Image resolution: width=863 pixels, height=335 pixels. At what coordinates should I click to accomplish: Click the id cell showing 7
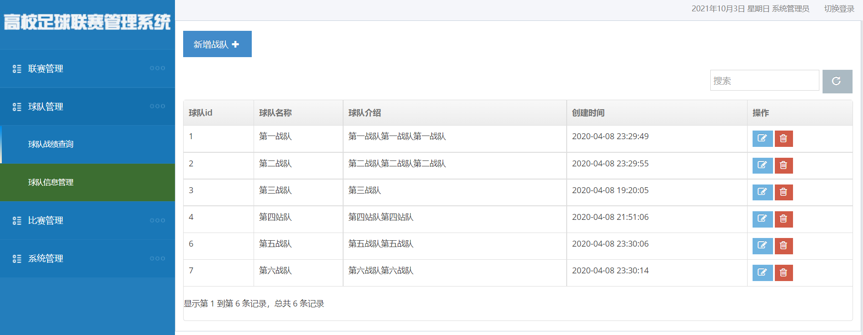tap(219, 272)
